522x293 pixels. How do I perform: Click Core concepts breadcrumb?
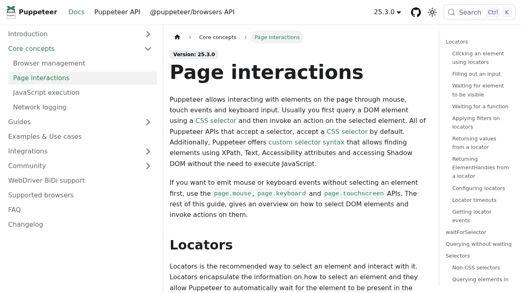[218, 37]
